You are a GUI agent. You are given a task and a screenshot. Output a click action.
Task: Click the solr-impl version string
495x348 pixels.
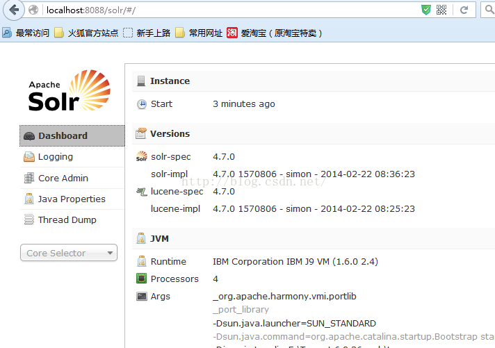tap(314, 174)
